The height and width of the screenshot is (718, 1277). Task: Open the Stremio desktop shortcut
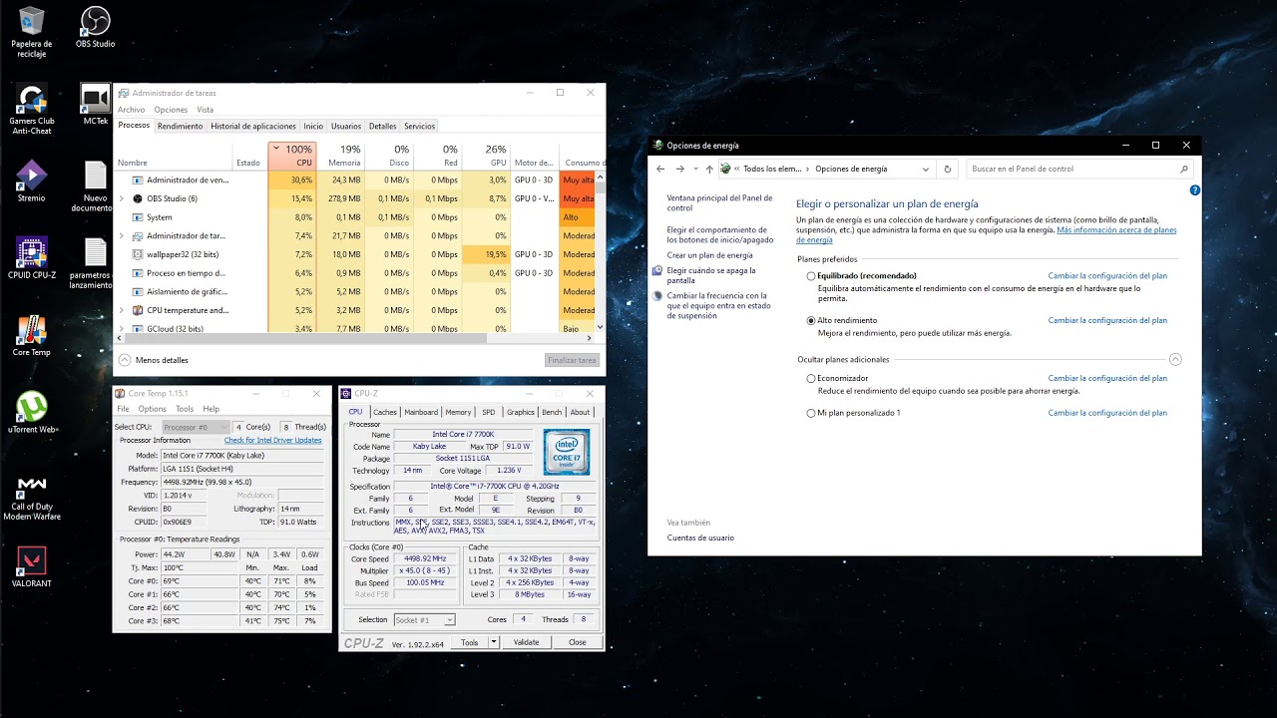tap(32, 181)
